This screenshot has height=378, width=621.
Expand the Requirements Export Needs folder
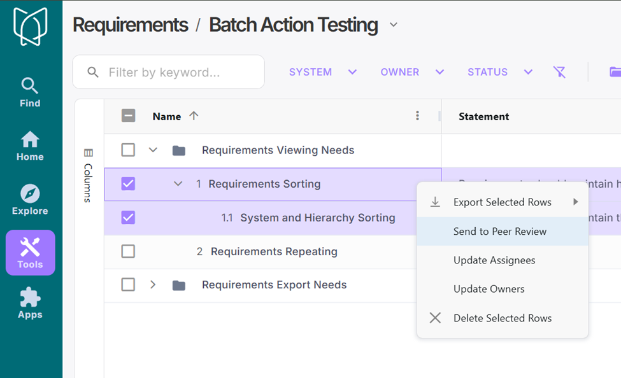[153, 284]
